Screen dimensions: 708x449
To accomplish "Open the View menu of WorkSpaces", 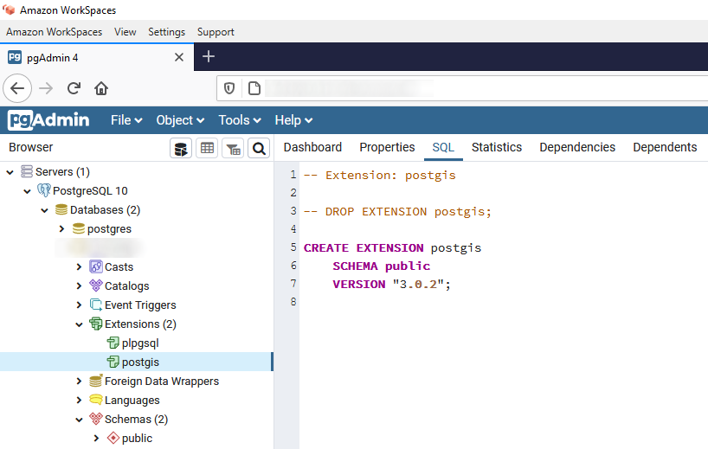I will pos(126,32).
